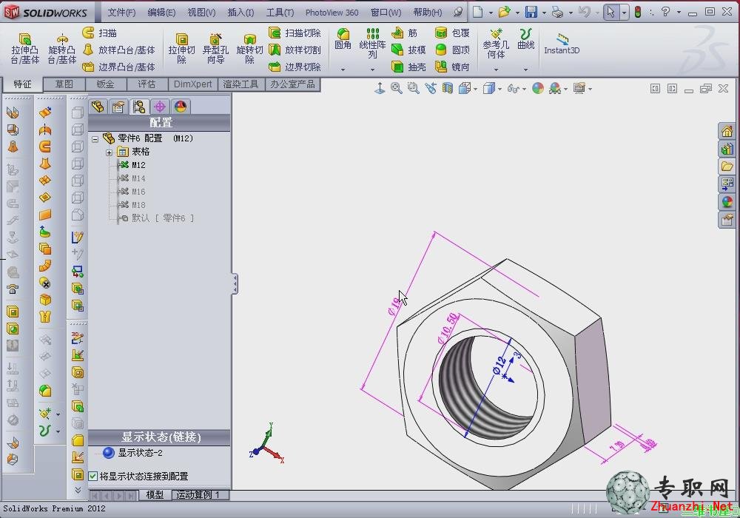Click the panel collapse handle beside the graphics area
Viewport: 740px width, 518px height.
coord(235,284)
